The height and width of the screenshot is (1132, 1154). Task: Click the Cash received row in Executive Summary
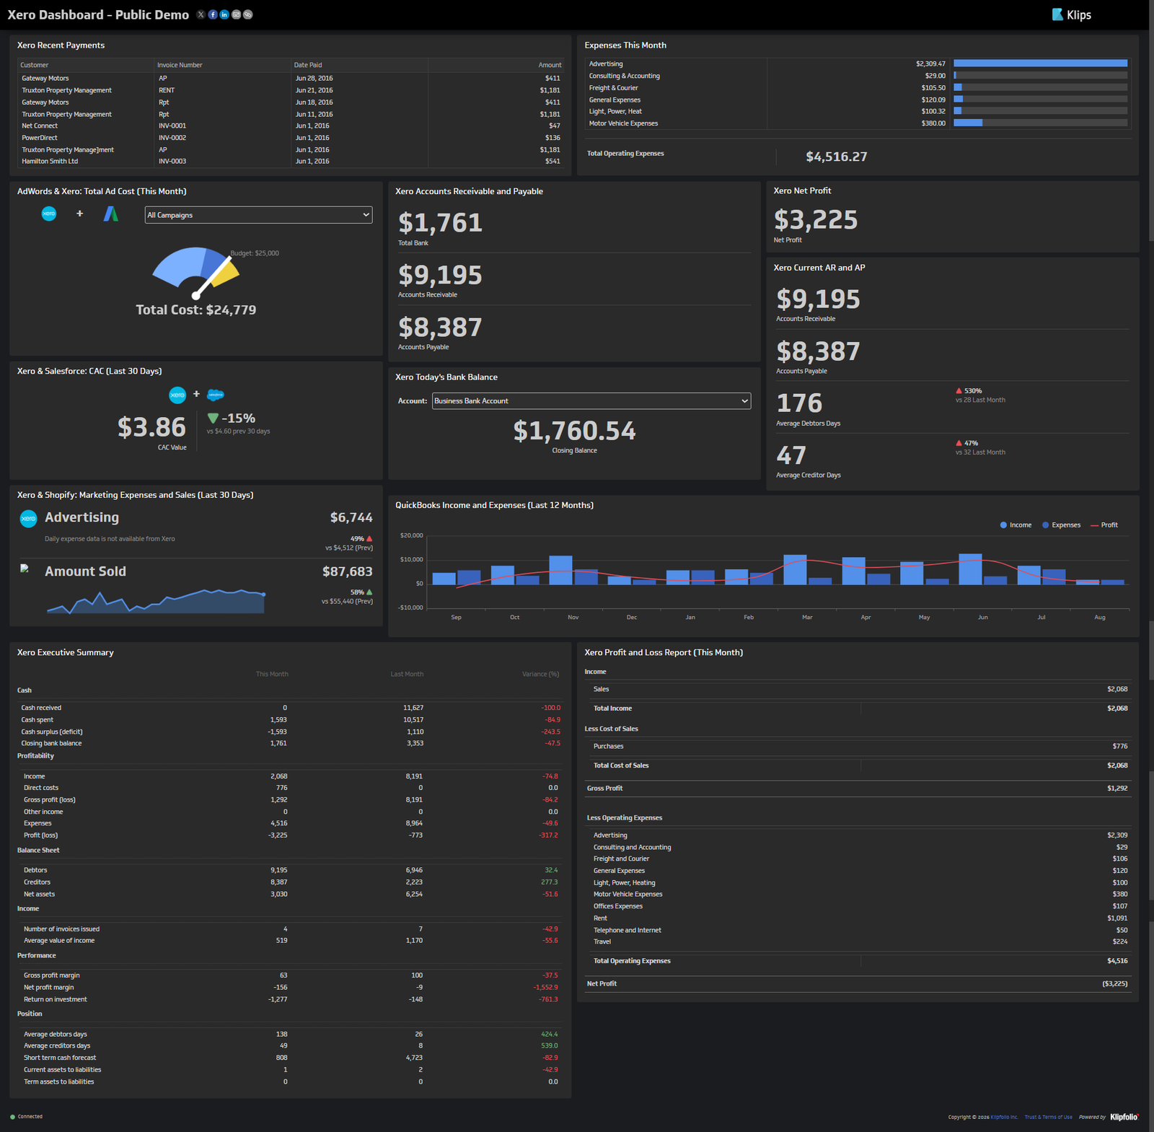pyautogui.click(x=291, y=708)
